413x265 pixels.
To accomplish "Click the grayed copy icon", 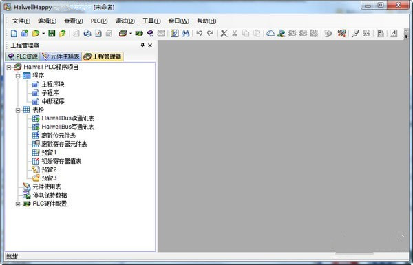I will pos(246,34).
